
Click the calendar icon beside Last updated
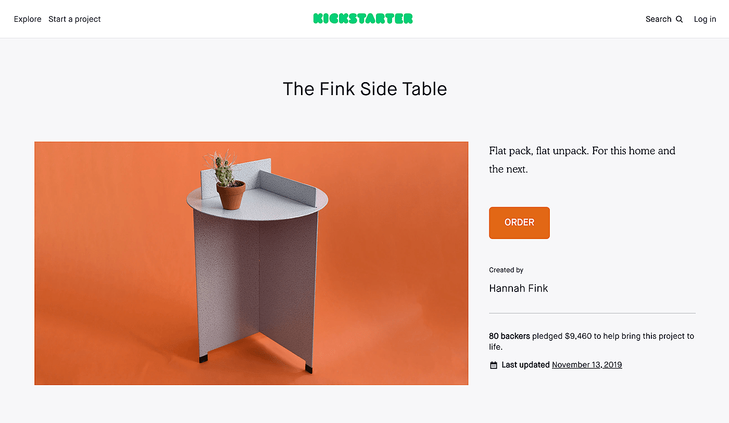[494, 365]
